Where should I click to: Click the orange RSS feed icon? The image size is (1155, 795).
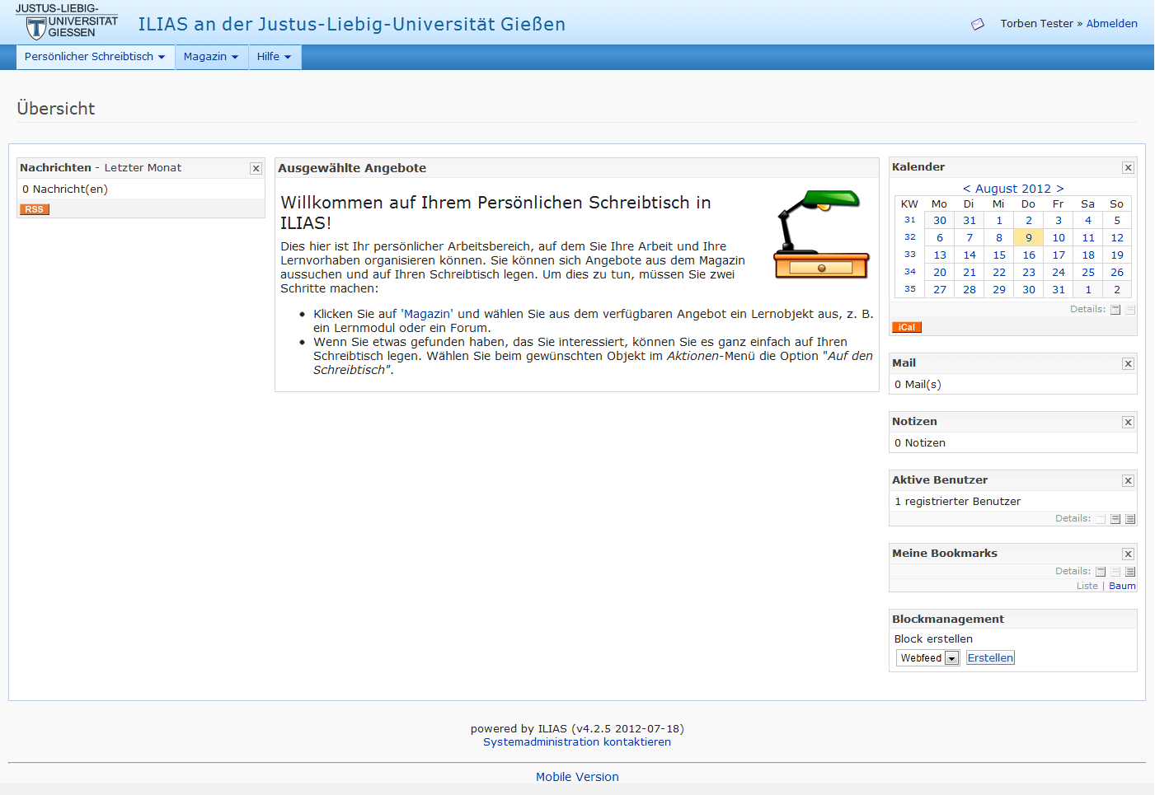pos(34,209)
